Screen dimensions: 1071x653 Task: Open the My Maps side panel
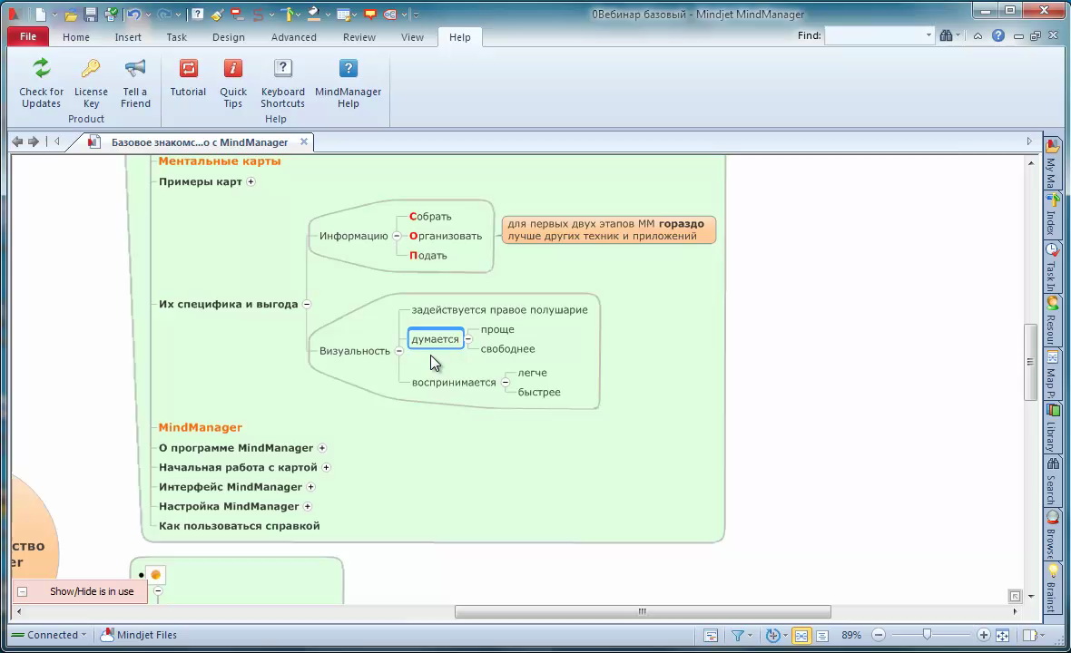(1051, 162)
